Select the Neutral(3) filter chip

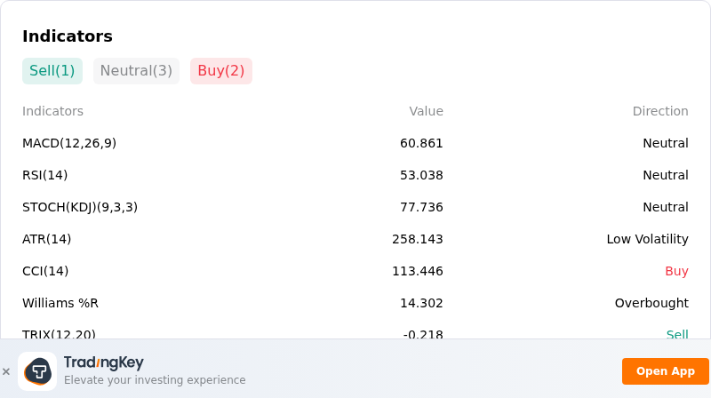[136, 71]
